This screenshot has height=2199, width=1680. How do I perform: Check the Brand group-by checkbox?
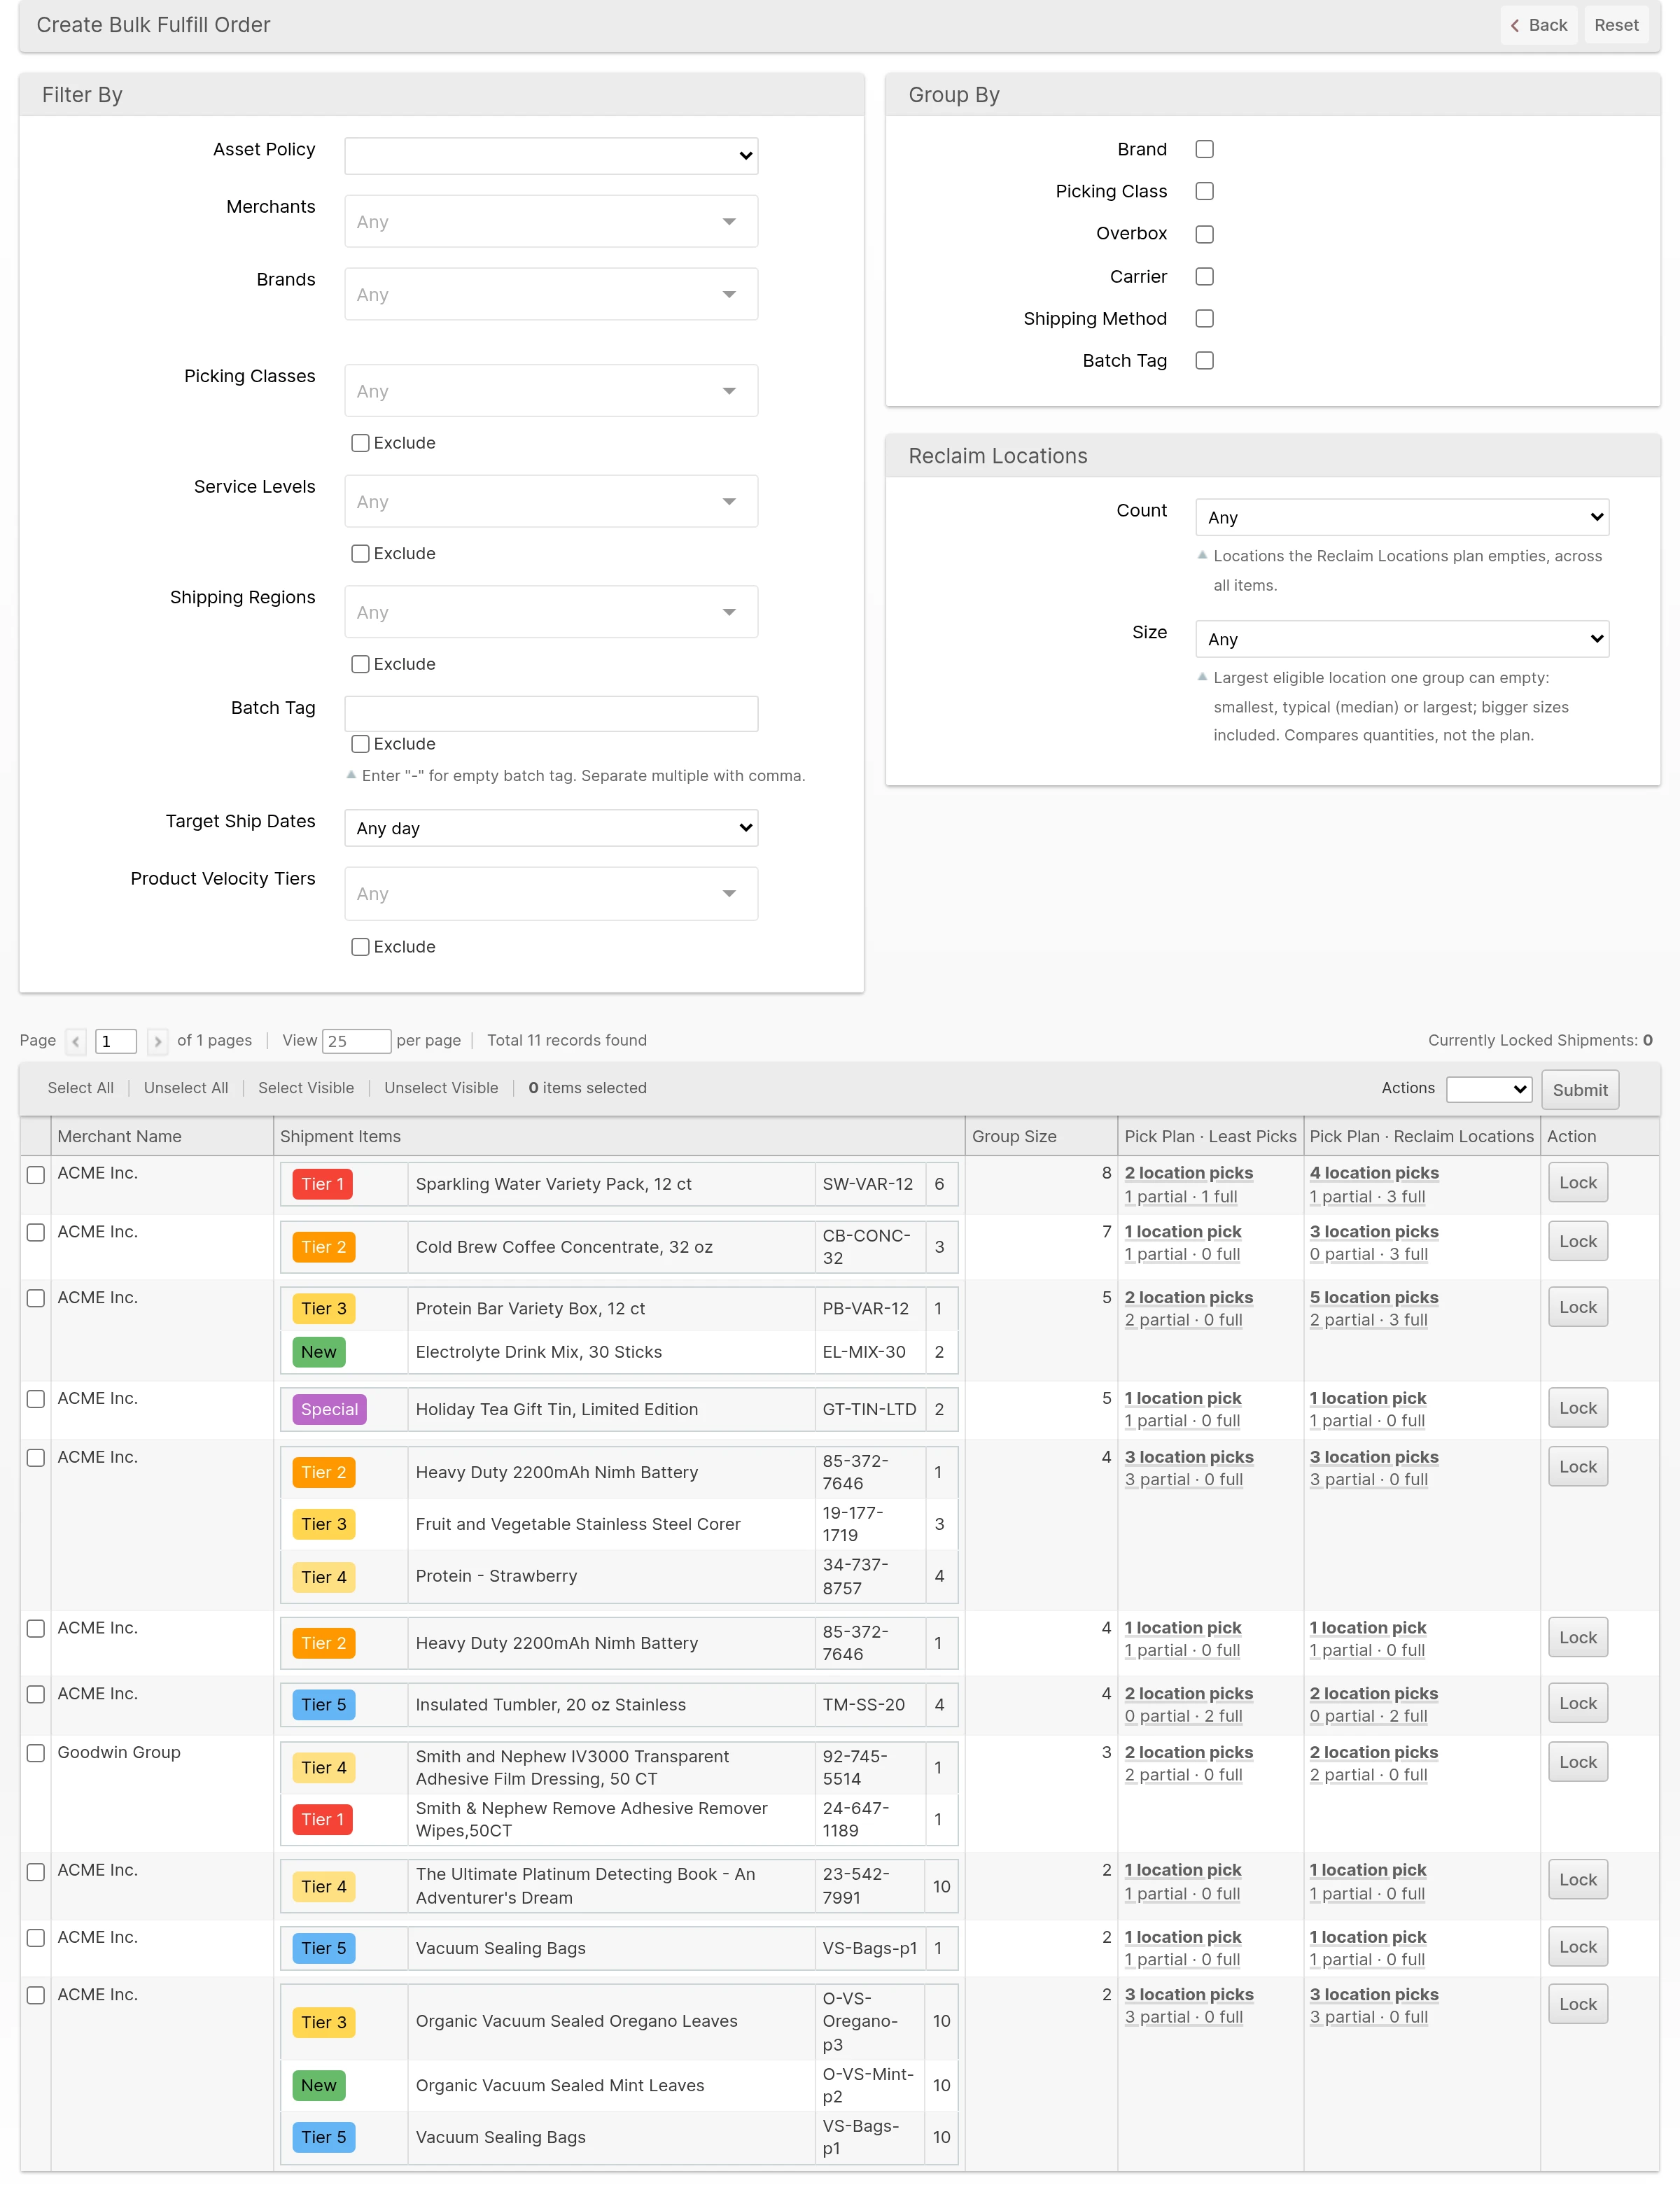click(1205, 149)
